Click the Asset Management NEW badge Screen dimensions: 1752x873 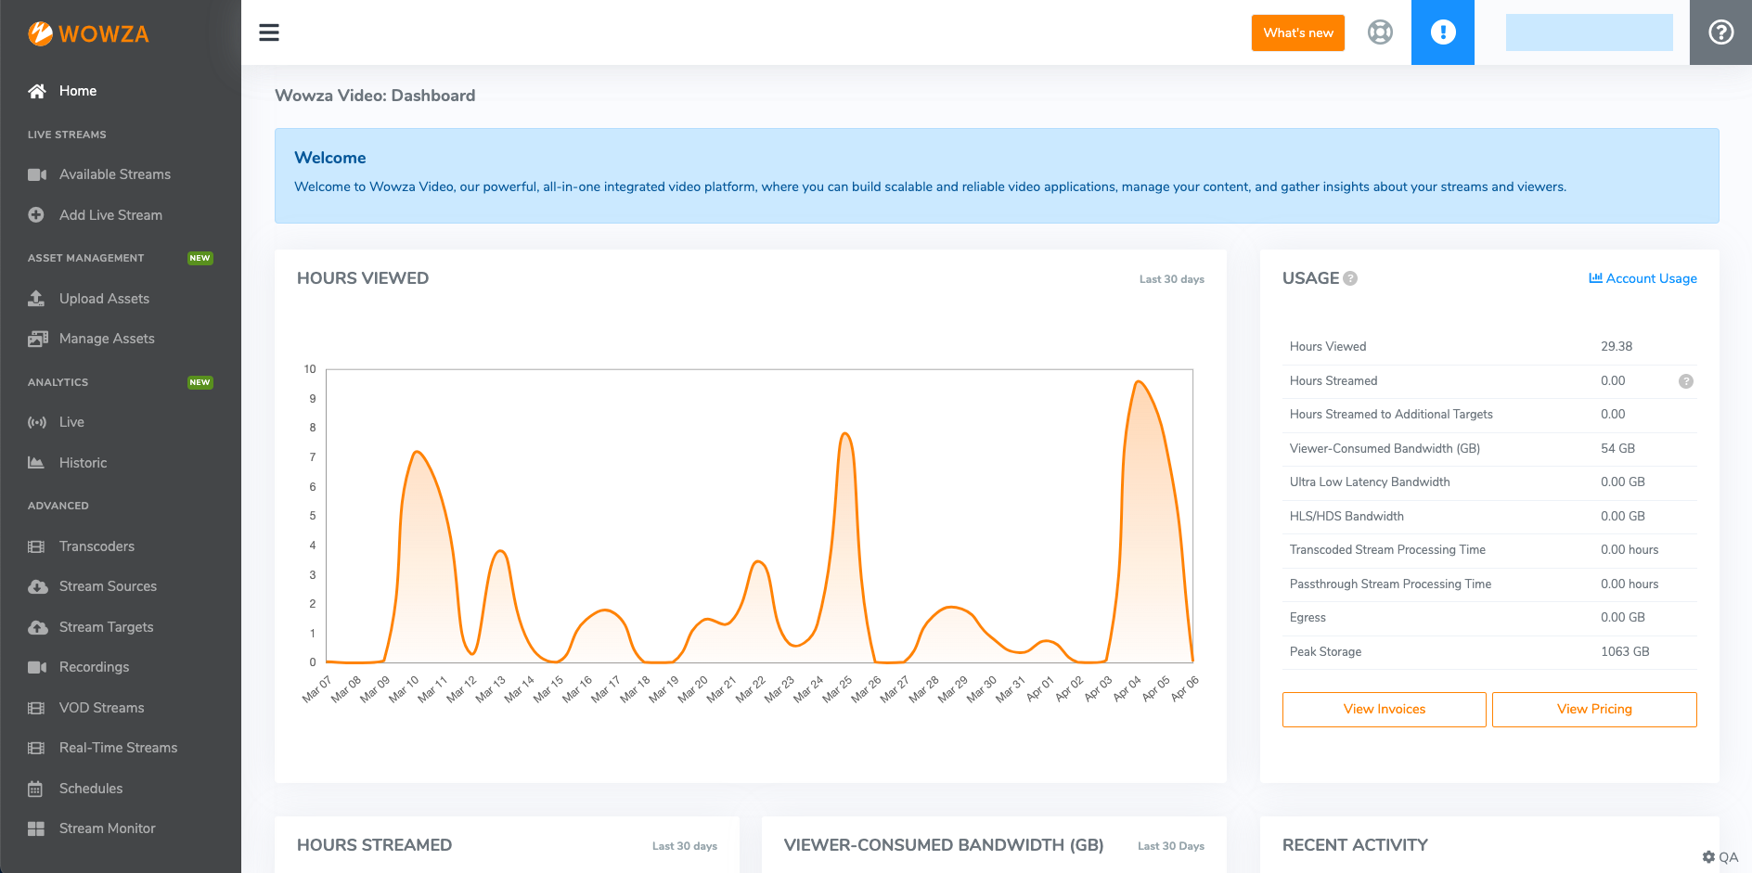point(200,258)
